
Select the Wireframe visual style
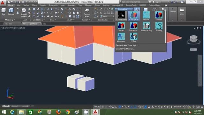(121, 37)
